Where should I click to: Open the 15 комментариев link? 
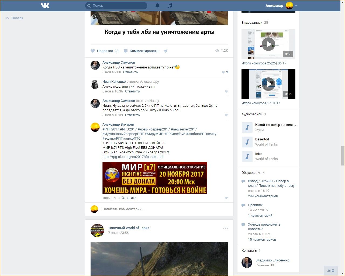coord(262,240)
